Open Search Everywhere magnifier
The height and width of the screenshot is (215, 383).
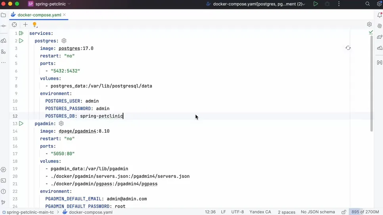[368, 4]
